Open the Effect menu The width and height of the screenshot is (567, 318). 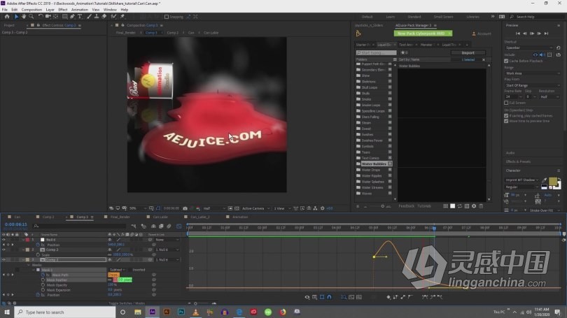pyautogui.click(x=63, y=10)
